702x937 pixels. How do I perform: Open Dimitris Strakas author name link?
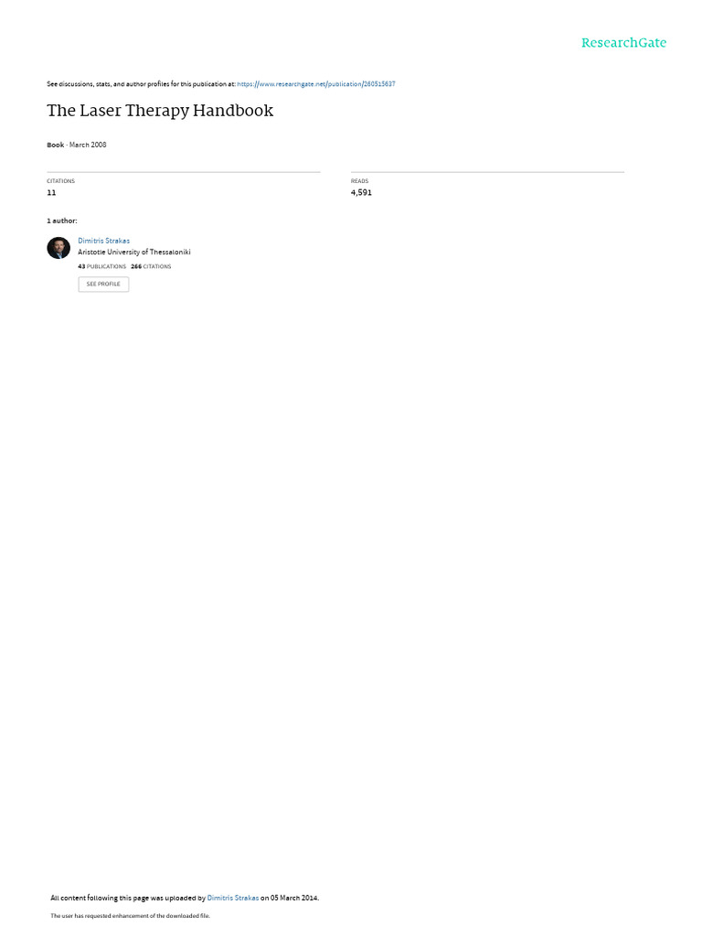104,241
